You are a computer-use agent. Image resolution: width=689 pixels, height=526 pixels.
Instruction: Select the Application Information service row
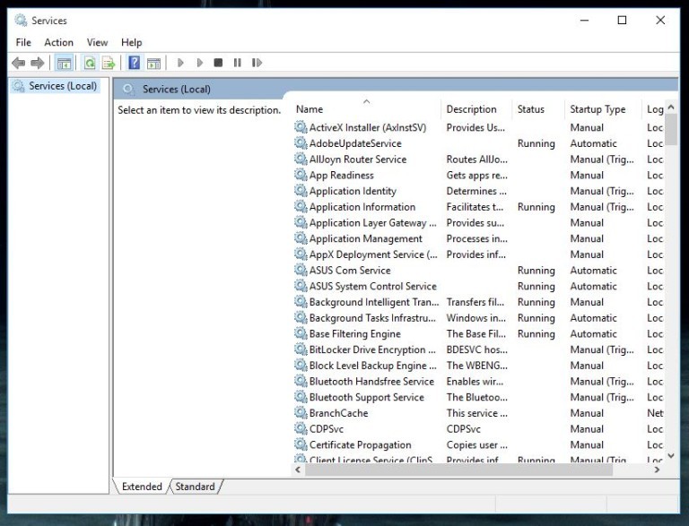coord(478,207)
